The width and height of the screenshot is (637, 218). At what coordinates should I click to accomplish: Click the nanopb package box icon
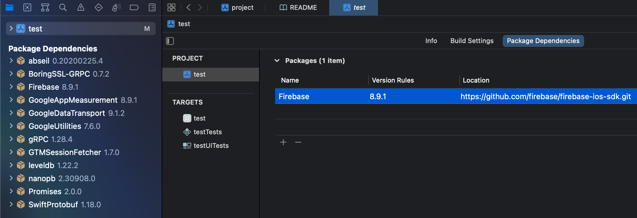coord(21,178)
